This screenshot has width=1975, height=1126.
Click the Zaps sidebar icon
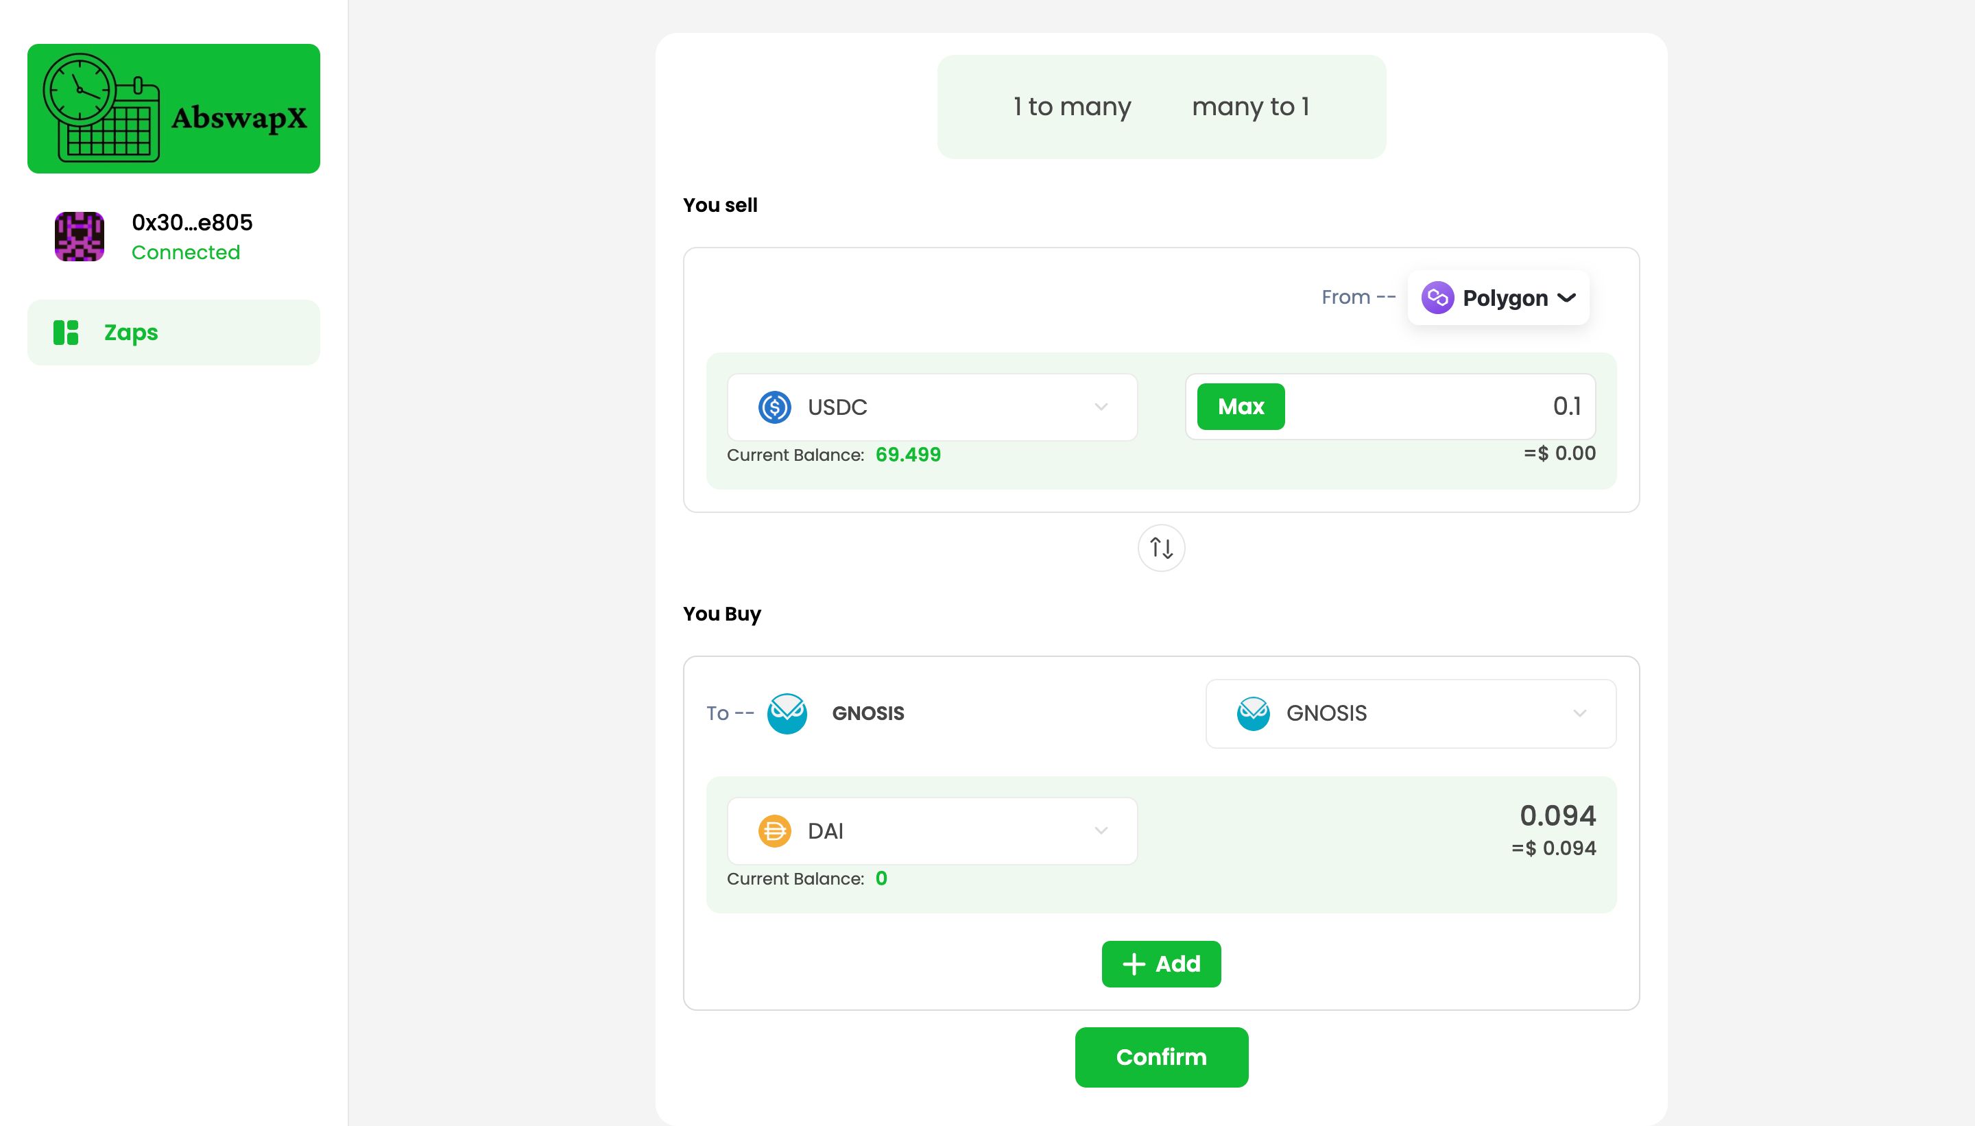64,333
